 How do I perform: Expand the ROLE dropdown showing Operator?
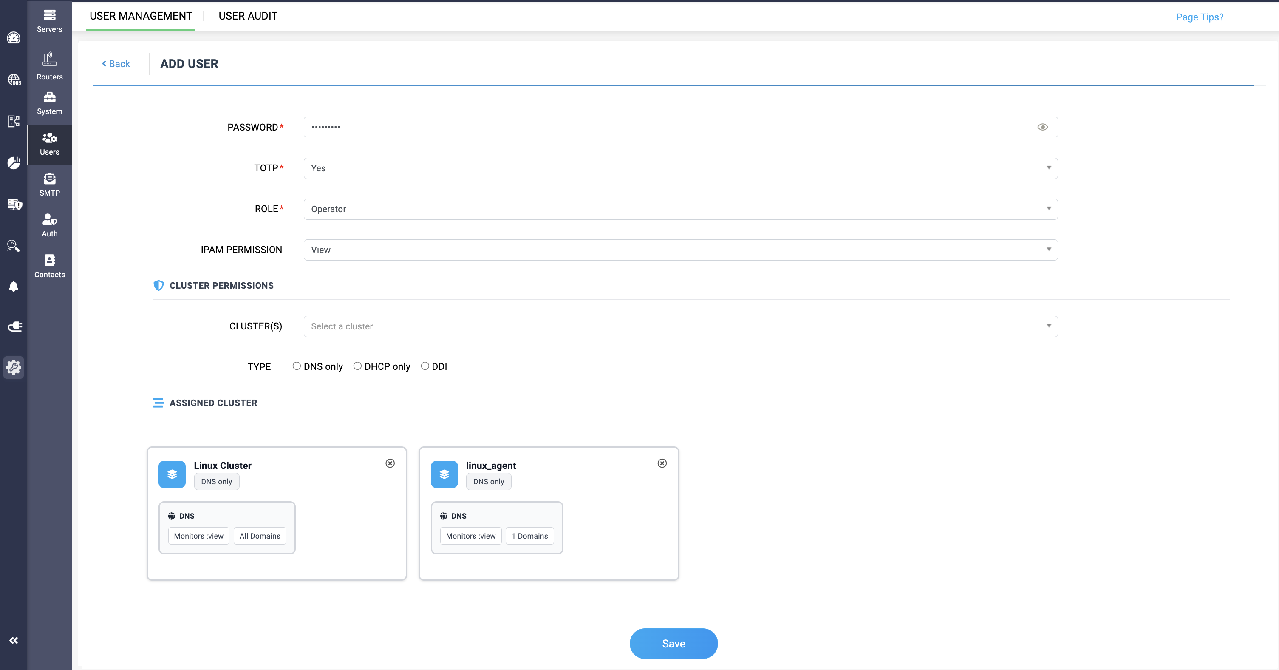coord(680,209)
